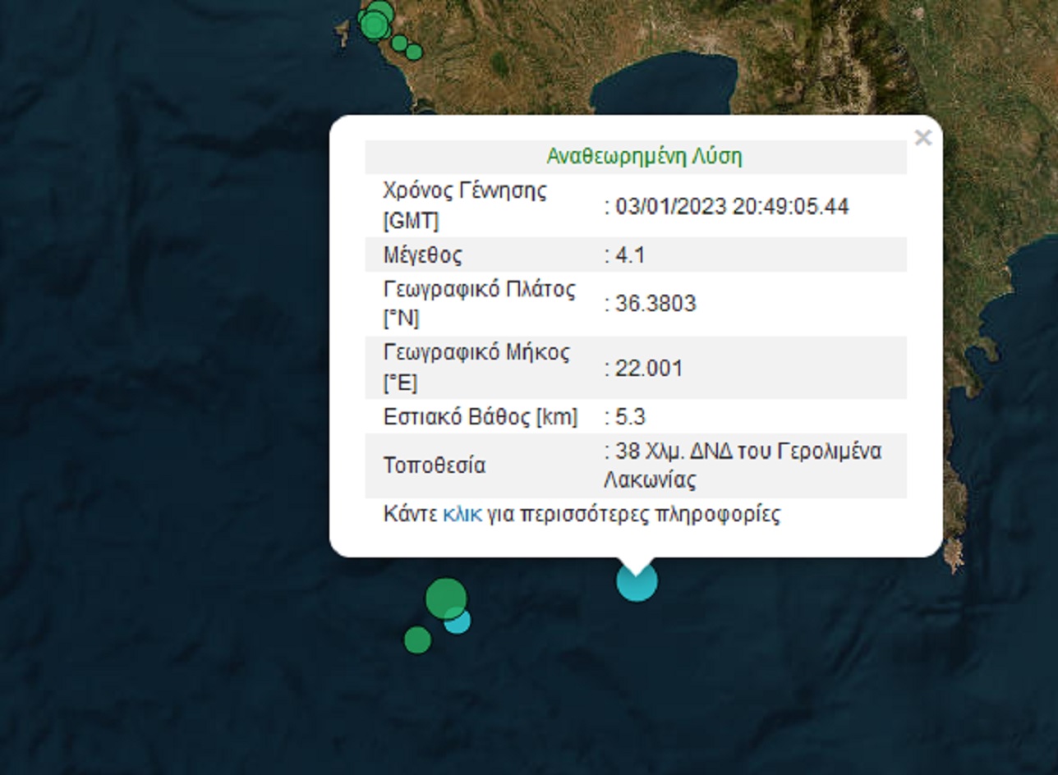Image resolution: width=1058 pixels, height=775 pixels.
Task: Click the Τοποθεσία row label
Action: [x=435, y=465]
